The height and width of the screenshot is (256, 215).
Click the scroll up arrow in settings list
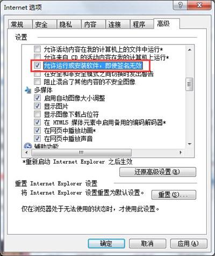[190, 50]
